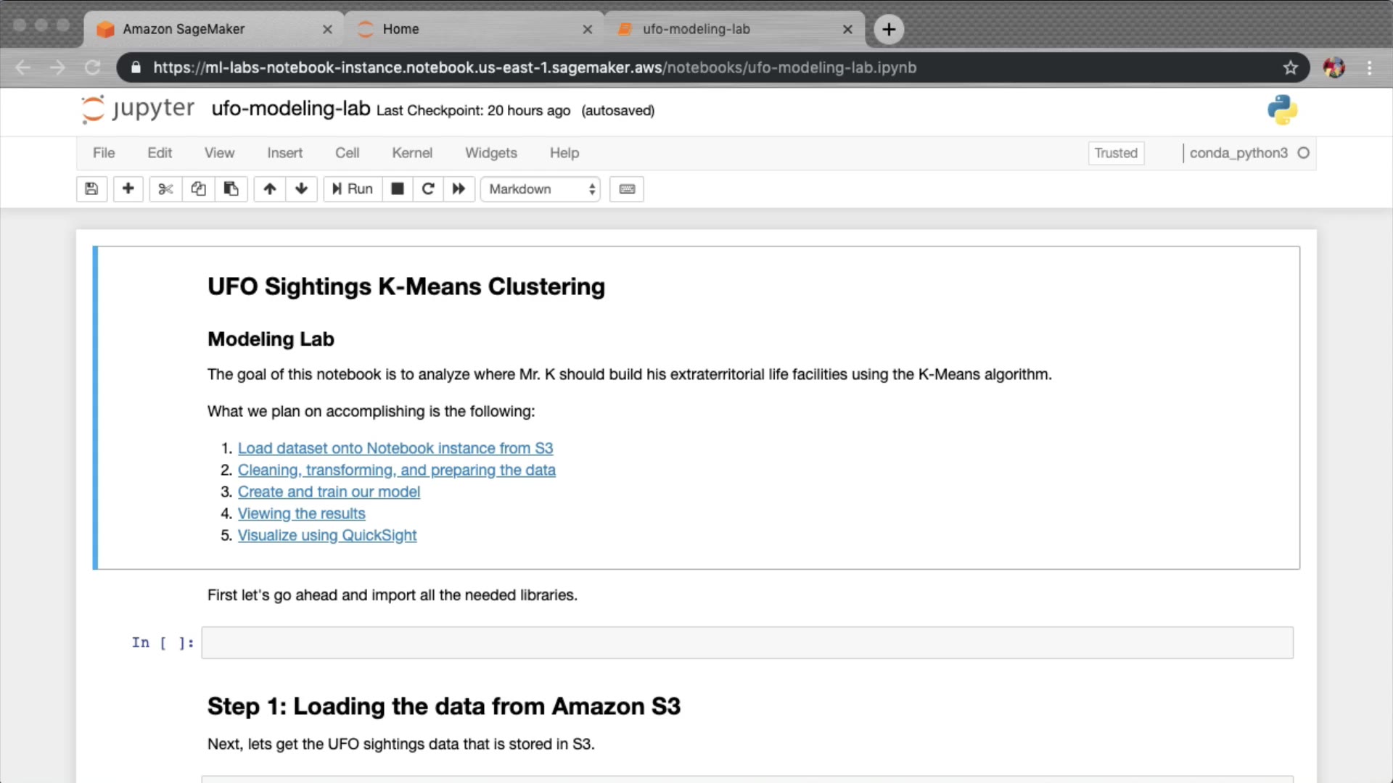Cut selected cells with scissors icon
The image size is (1393, 783).
tap(165, 189)
